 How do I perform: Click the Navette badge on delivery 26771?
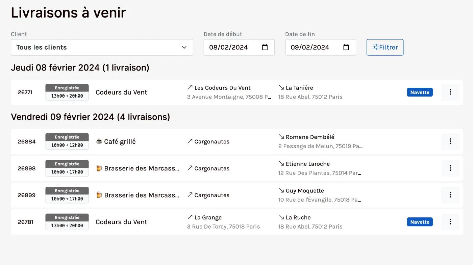(420, 92)
